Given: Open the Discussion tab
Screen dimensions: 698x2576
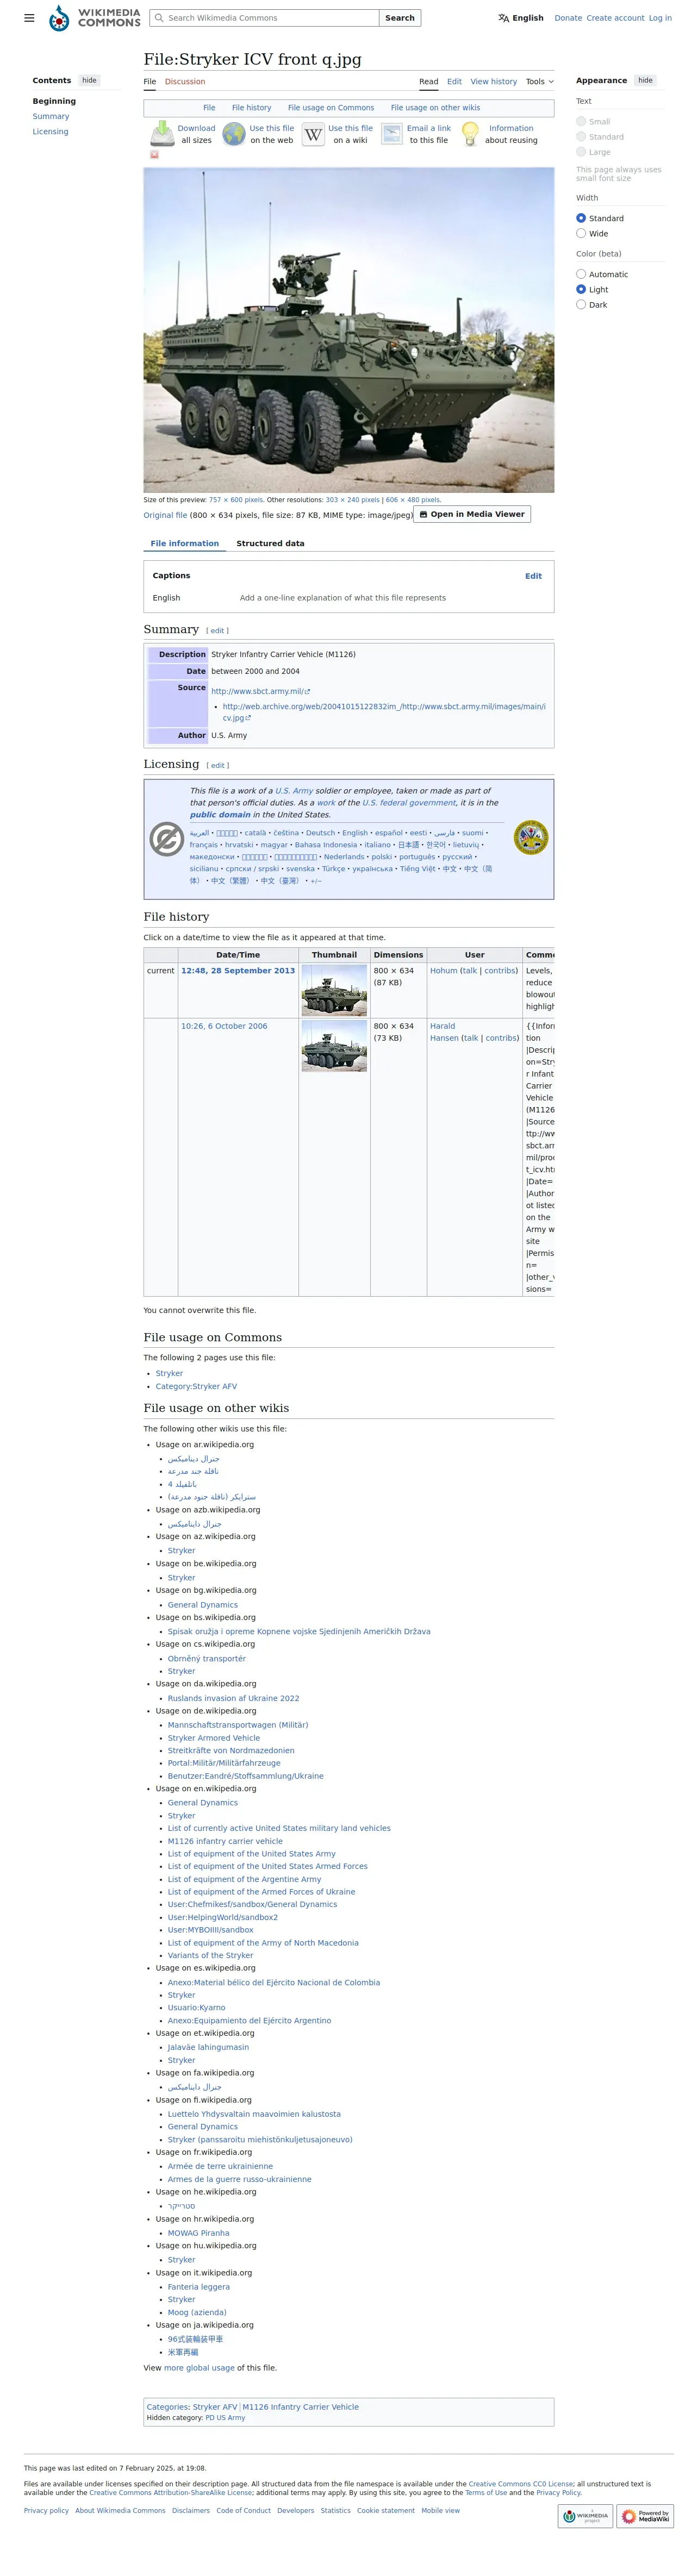Looking at the screenshot, I should pyautogui.click(x=185, y=82).
